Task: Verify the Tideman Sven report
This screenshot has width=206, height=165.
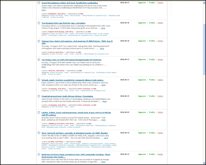Action: (x=152, y=41)
